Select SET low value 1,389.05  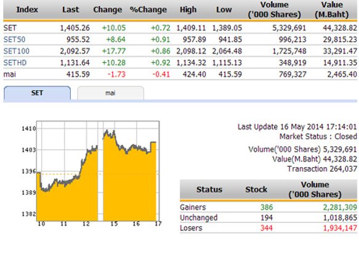tap(227, 28)
